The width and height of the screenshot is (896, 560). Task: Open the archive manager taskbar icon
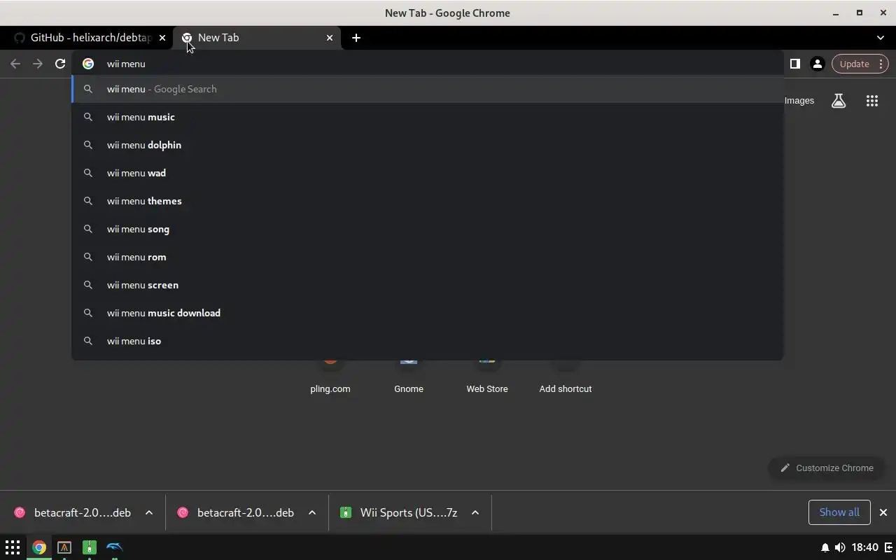[90, 547]
